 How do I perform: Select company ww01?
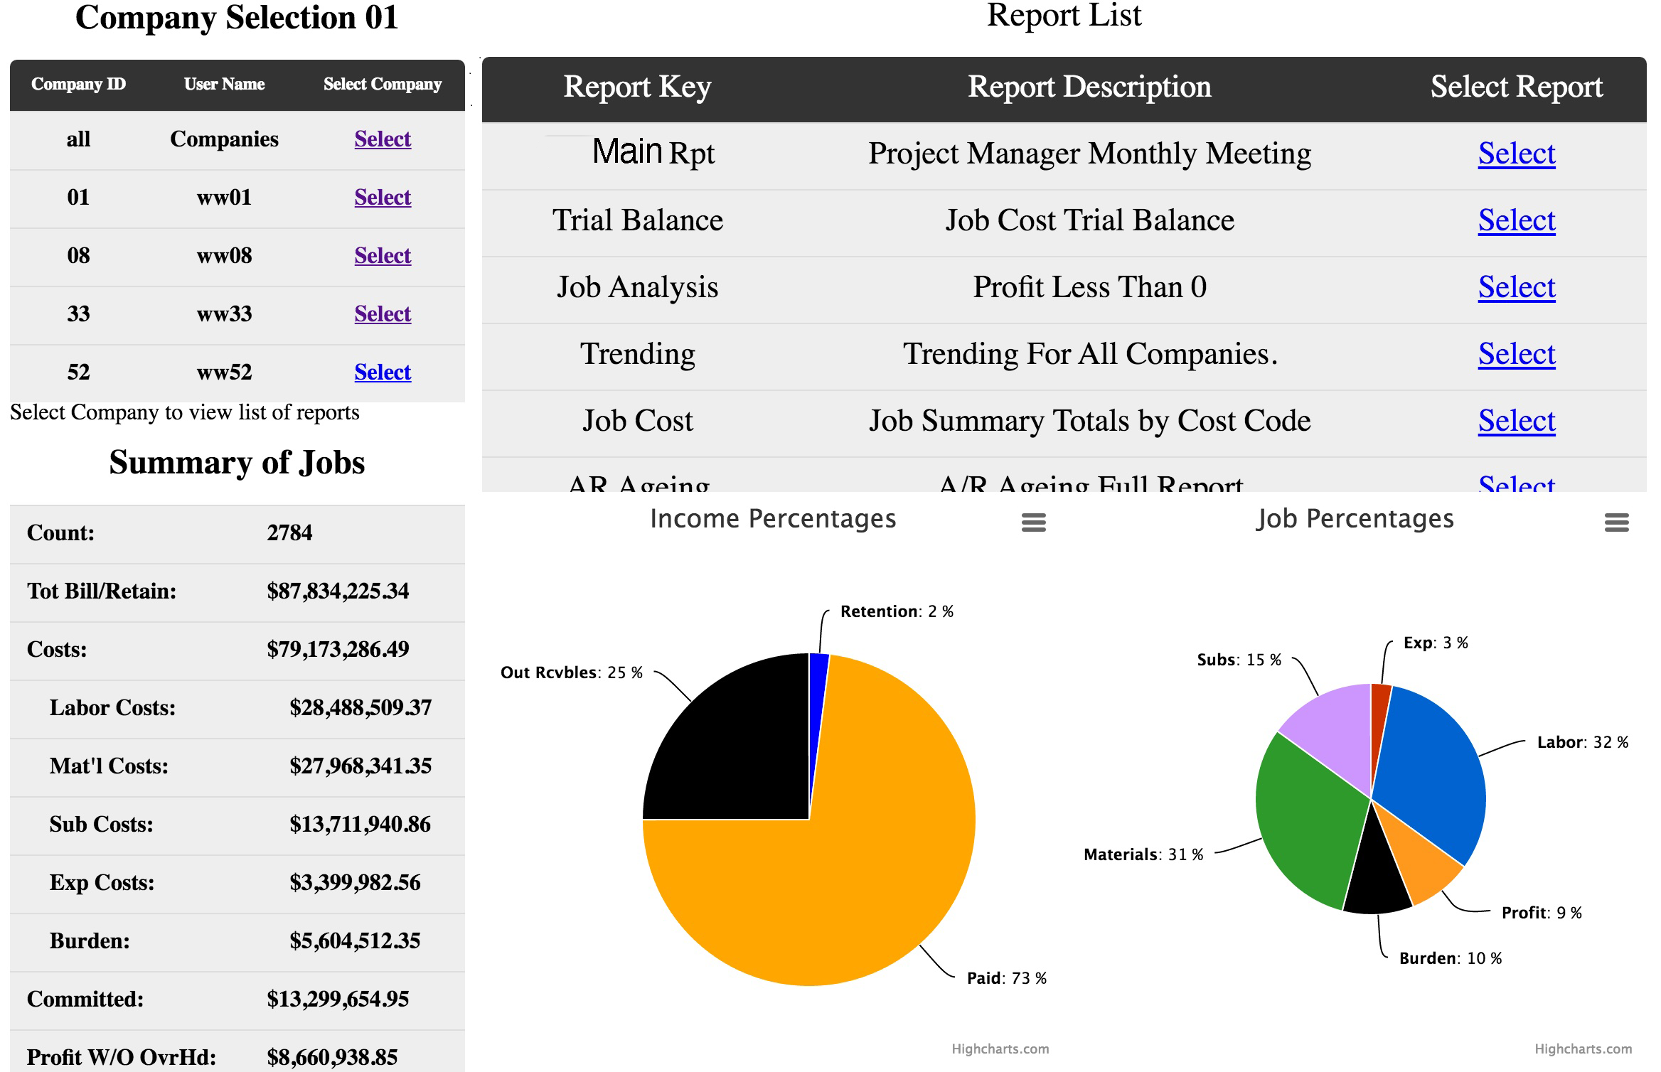pyautogui.click(x=382, y=198)
